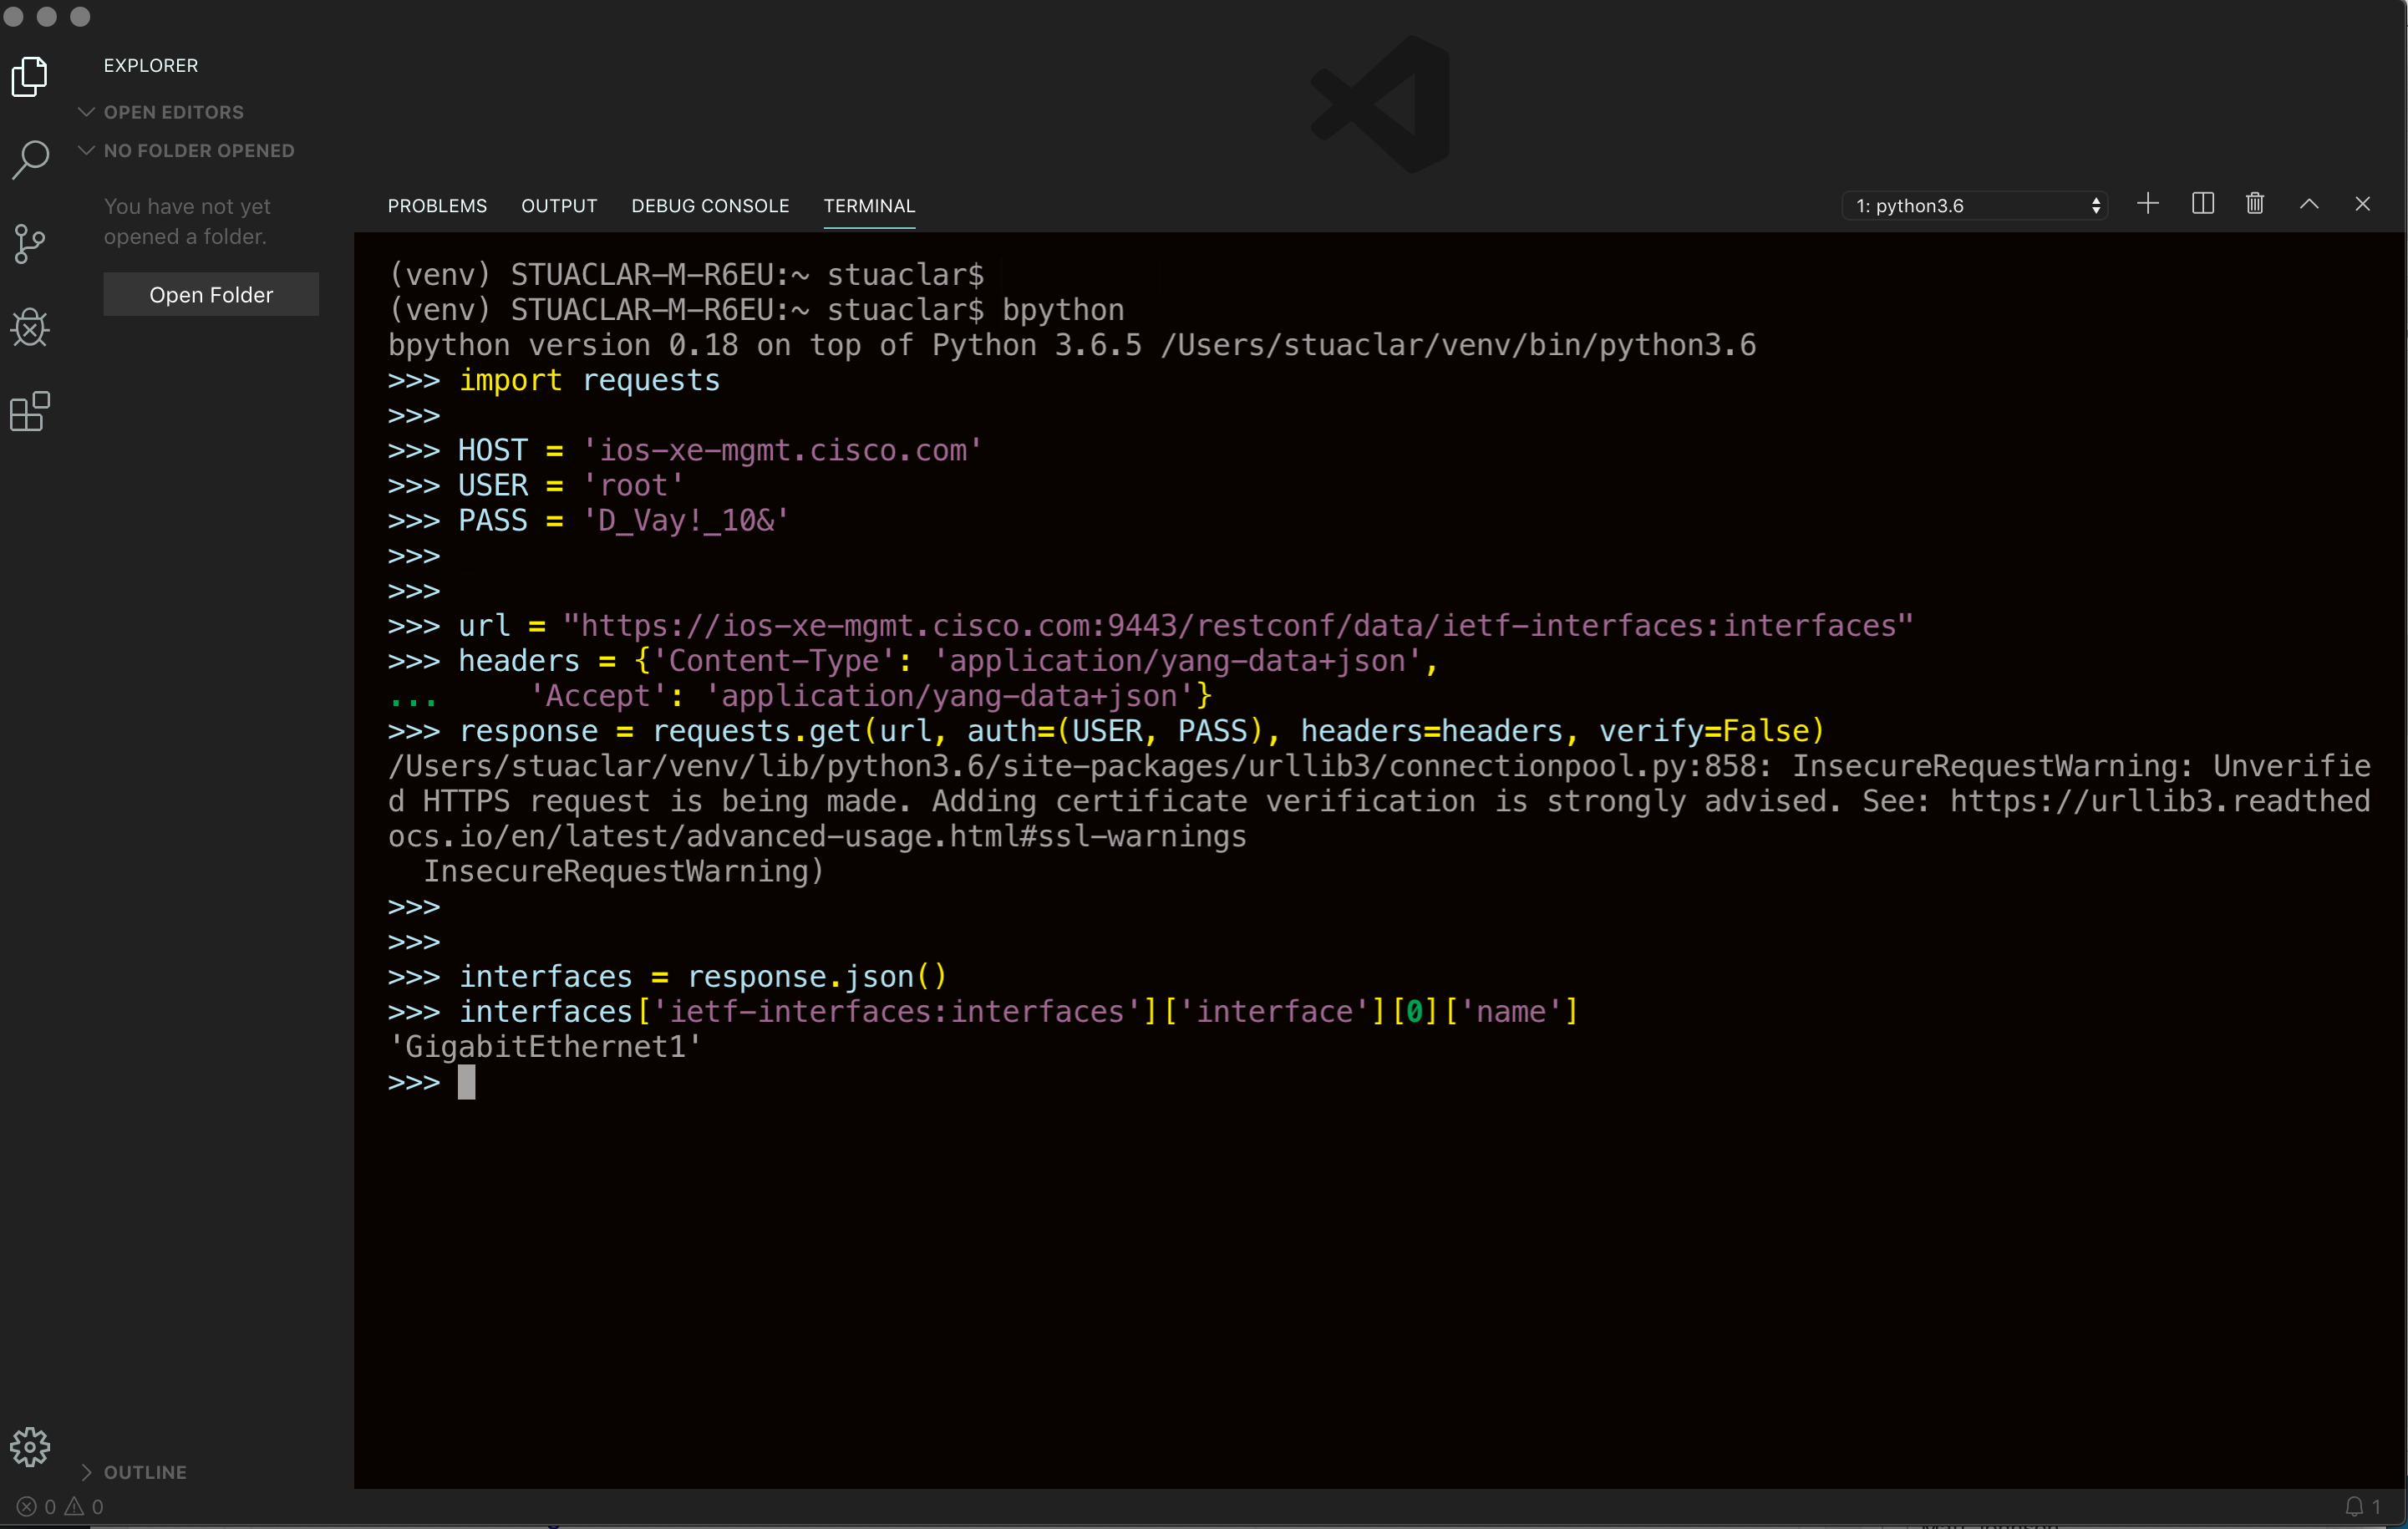Expand the Outline section
2408x1529 pixels.
pos(144,1472)
